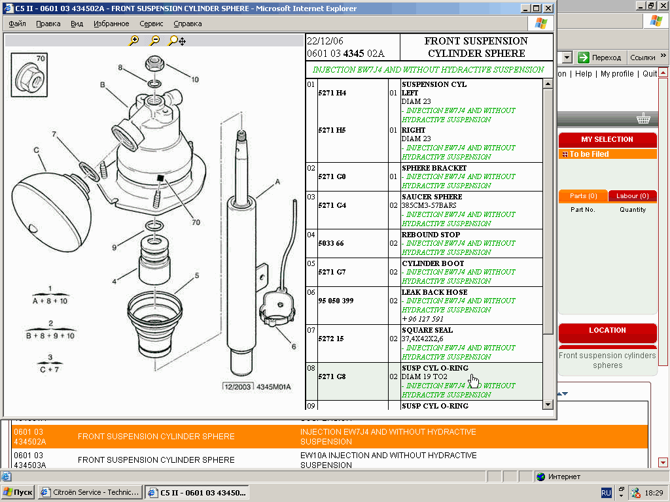Click the green injection EW7J4 subtitle
Image resolution: width=670 pixels, height=502 pixels.
tap(428, 69)
